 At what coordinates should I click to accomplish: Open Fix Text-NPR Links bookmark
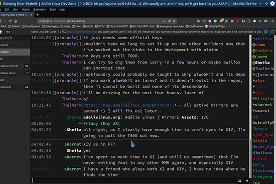tap(142, 27)
